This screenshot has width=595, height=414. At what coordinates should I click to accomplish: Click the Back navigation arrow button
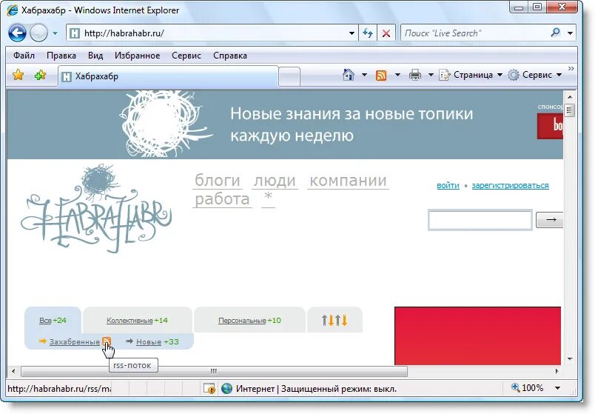(18, 33)
